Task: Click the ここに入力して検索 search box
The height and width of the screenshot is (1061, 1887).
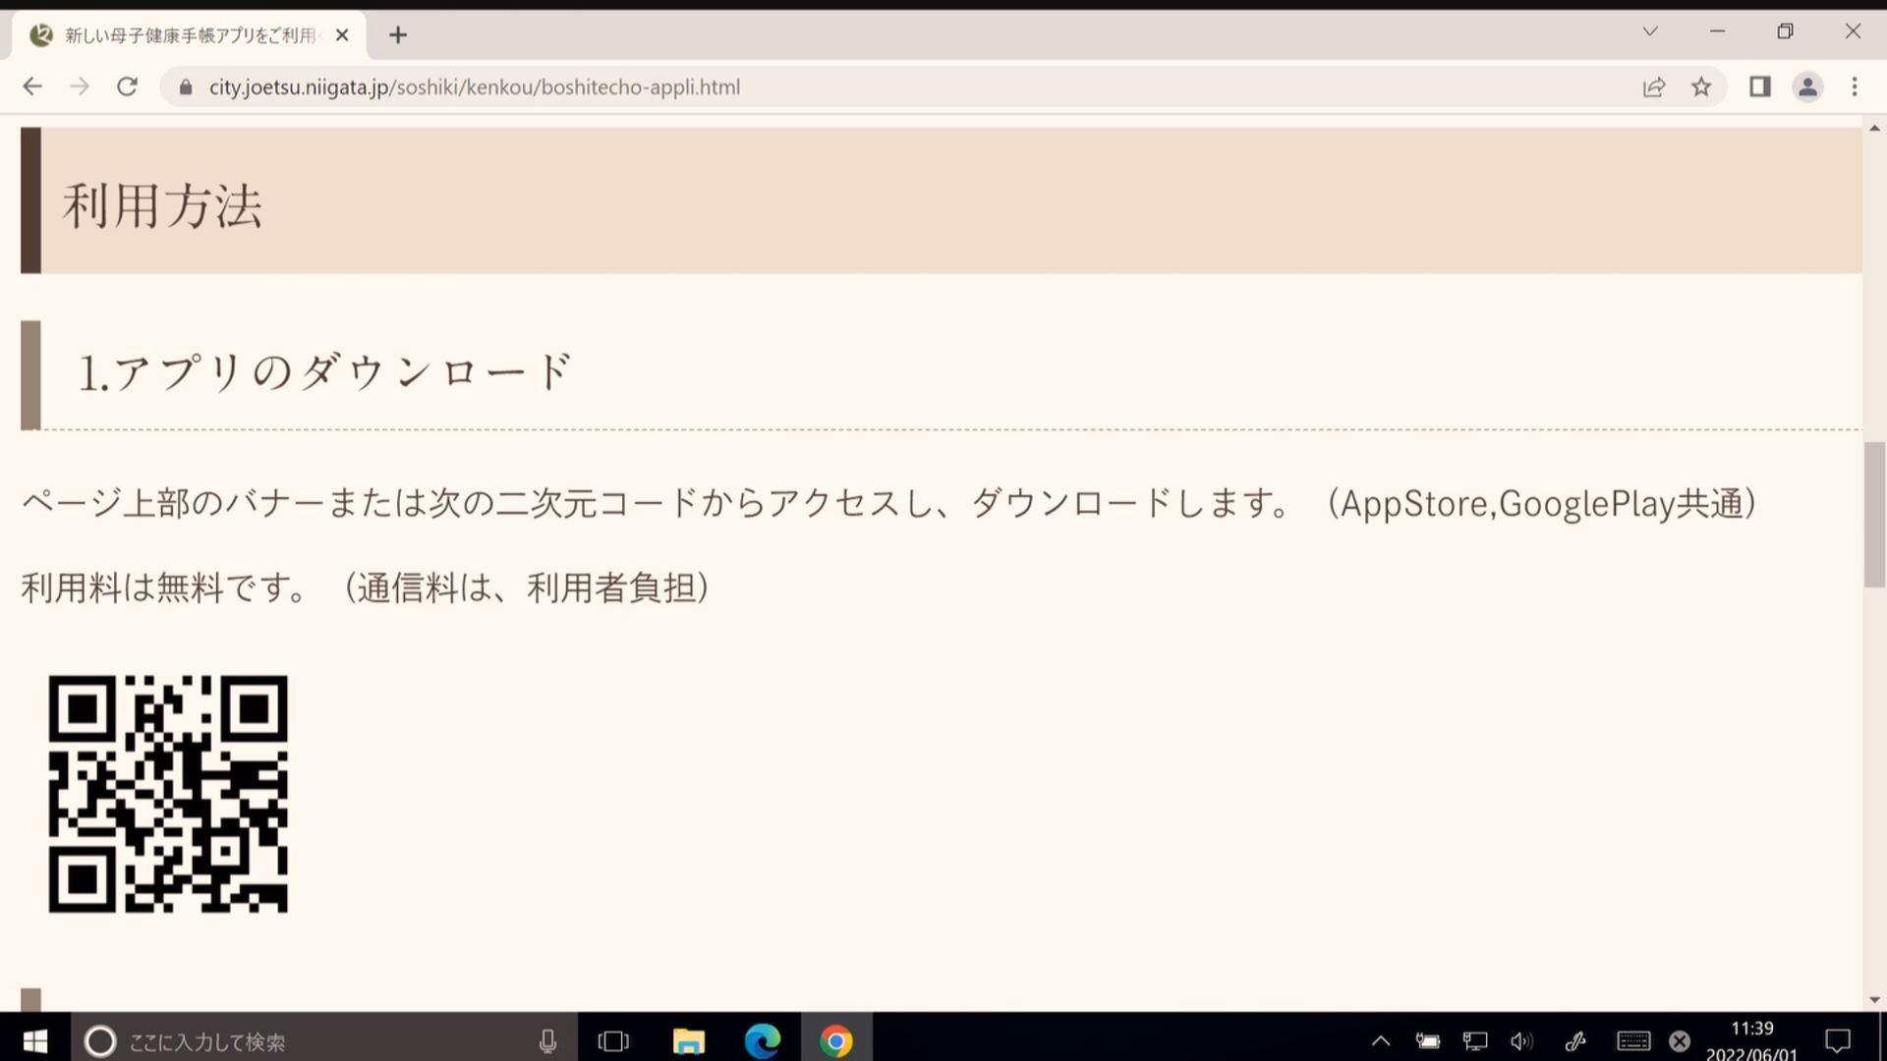Action: (x=324, y=1041)
